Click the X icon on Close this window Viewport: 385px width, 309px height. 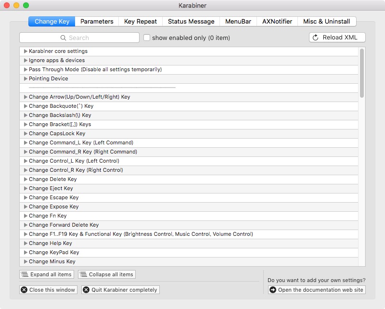(x=24, y=290)
